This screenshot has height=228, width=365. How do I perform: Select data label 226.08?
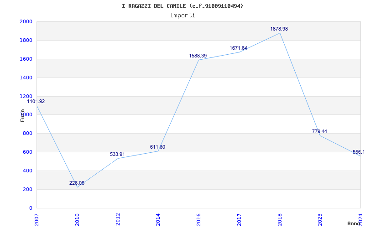77,183
